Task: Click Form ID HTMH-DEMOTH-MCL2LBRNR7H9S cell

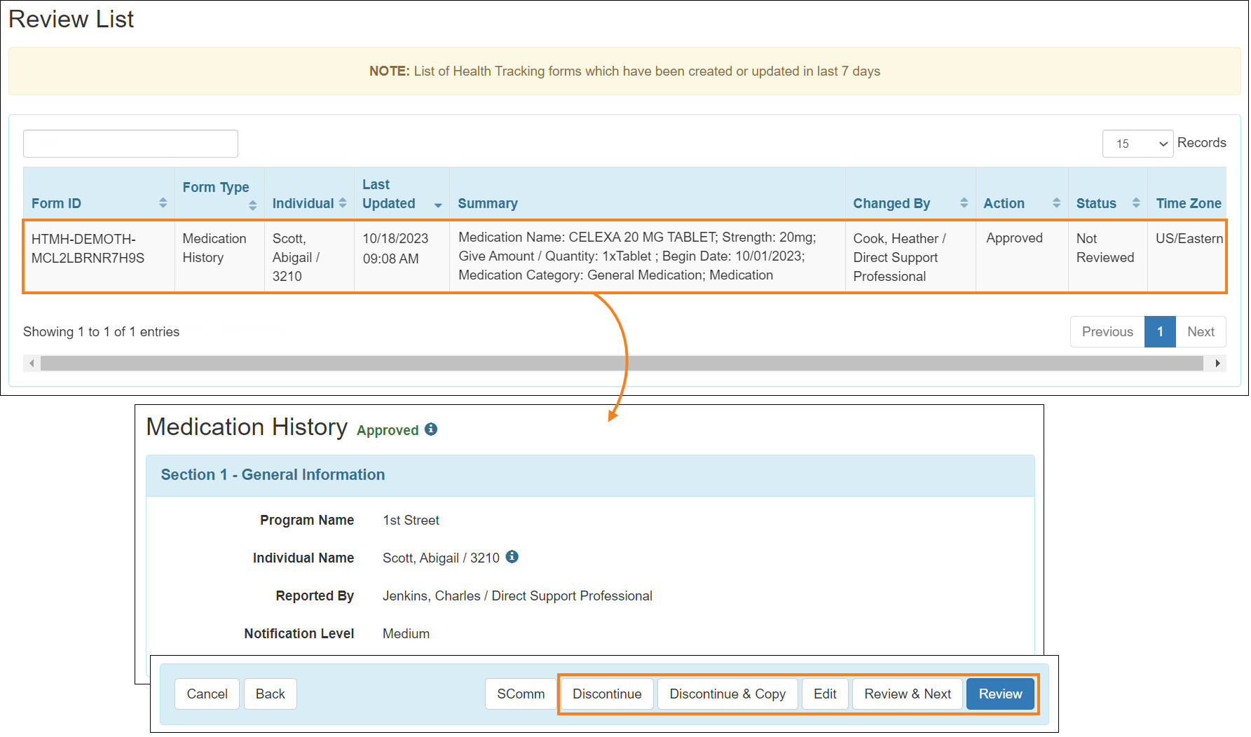Action: pyautogui.click(x=99, y=256)
